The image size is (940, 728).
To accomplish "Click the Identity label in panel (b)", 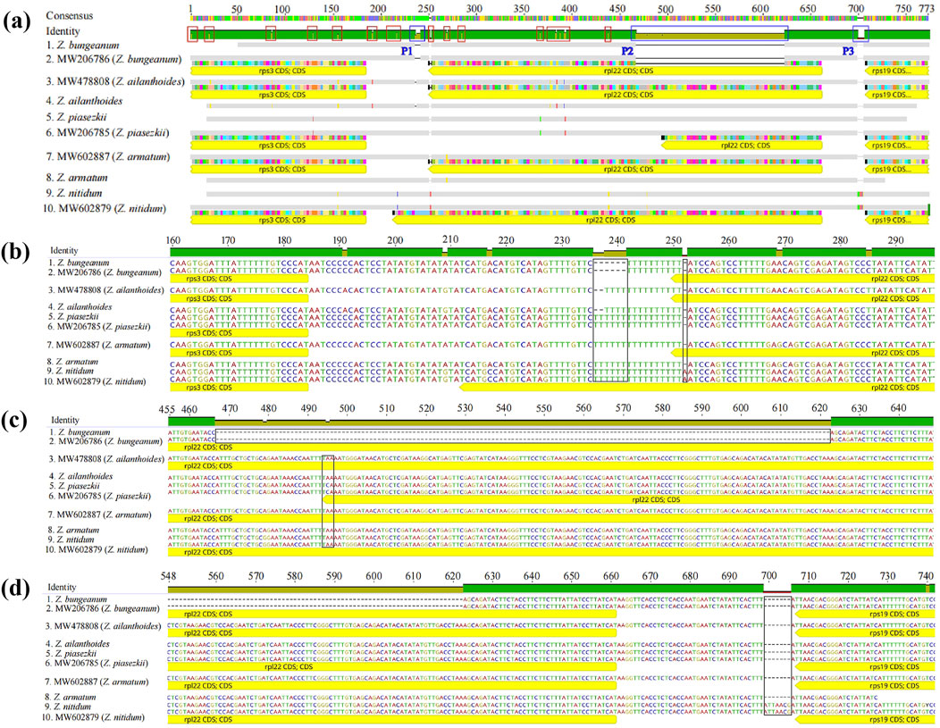I will pos(64,250).
